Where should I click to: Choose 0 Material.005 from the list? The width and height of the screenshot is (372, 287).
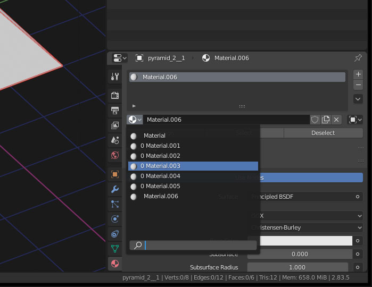pyautogui.click(x=193, y=186)
